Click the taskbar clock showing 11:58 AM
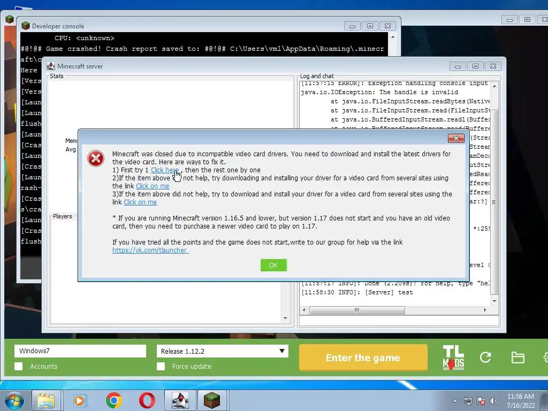Image resolution: width=548 pixels, height=411 pixels. [x=521, y=401]
